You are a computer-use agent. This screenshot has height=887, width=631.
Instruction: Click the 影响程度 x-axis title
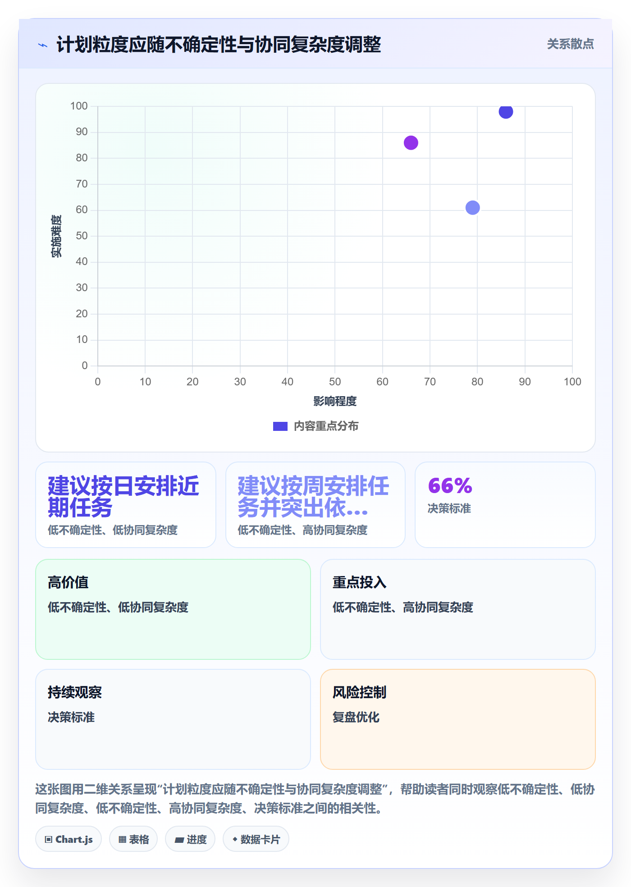point(335,401)
